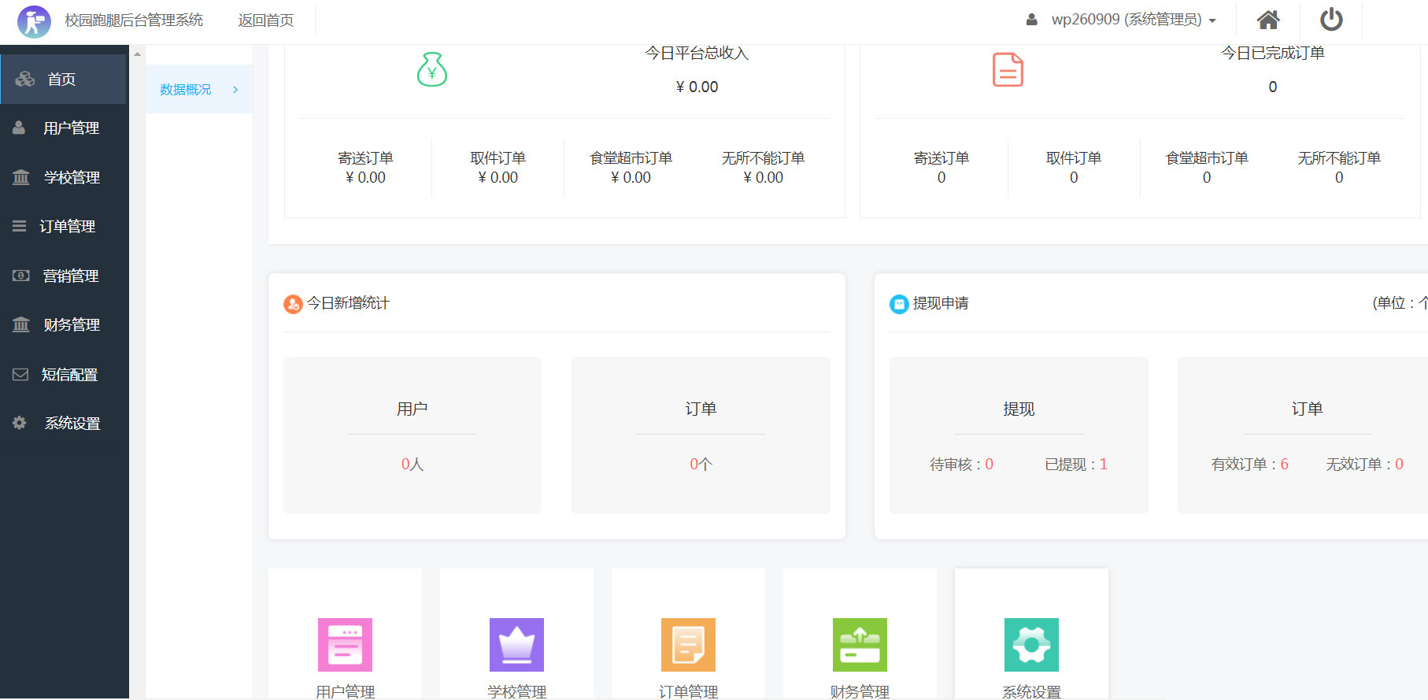Click 食堂超市订单 label in completed orders card
The width and height of the screenshot is (1428, 700).
coord(1207,158)
